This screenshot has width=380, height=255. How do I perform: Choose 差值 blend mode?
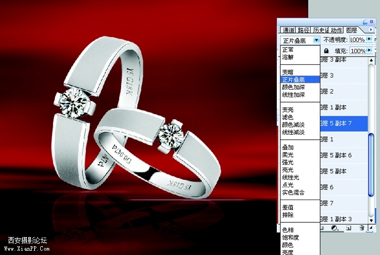[x=300, y=208]
